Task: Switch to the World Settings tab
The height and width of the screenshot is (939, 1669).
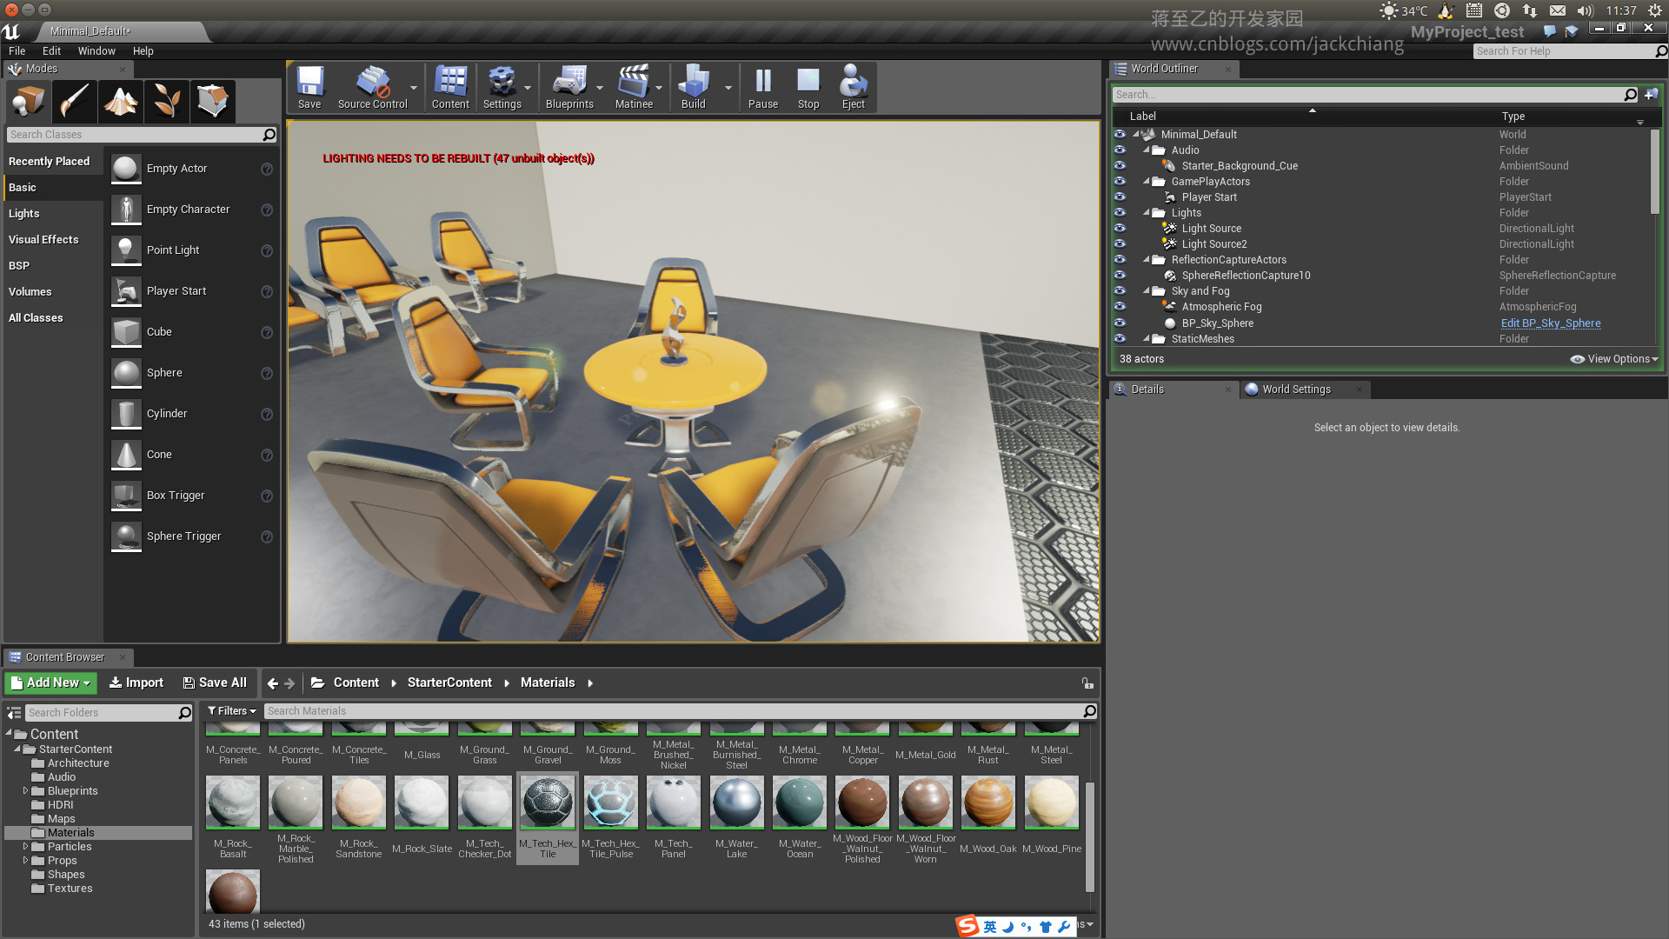Action: coord(1295,390)
